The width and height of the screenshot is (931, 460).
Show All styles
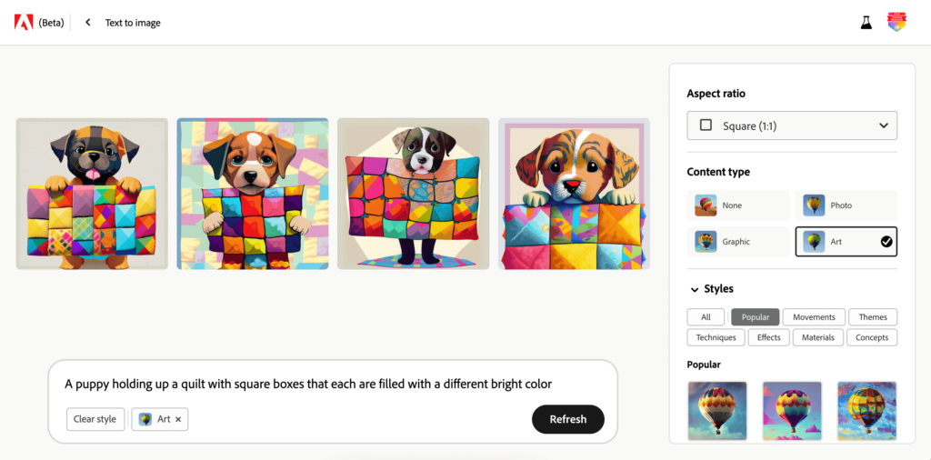click(706, 317)
